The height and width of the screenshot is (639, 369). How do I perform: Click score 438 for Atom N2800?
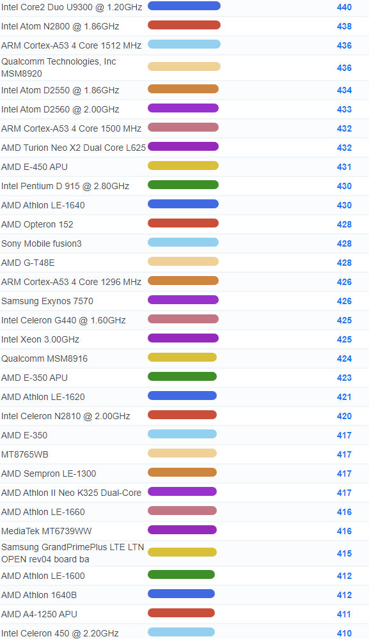[344, 26]
